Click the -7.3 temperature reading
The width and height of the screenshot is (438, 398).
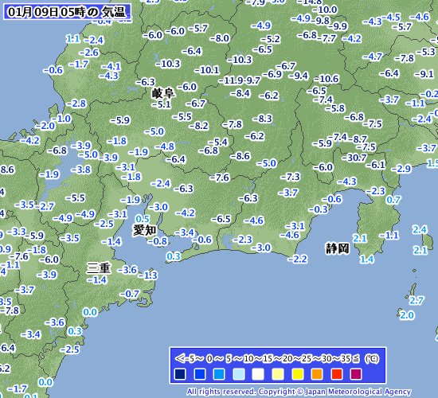290,177
